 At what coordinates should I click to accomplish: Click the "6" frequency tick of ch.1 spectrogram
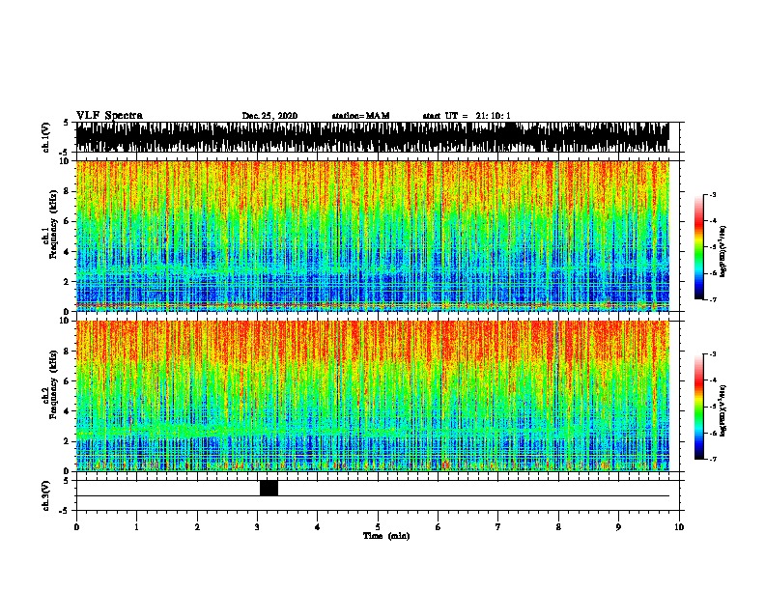(68, 221)
